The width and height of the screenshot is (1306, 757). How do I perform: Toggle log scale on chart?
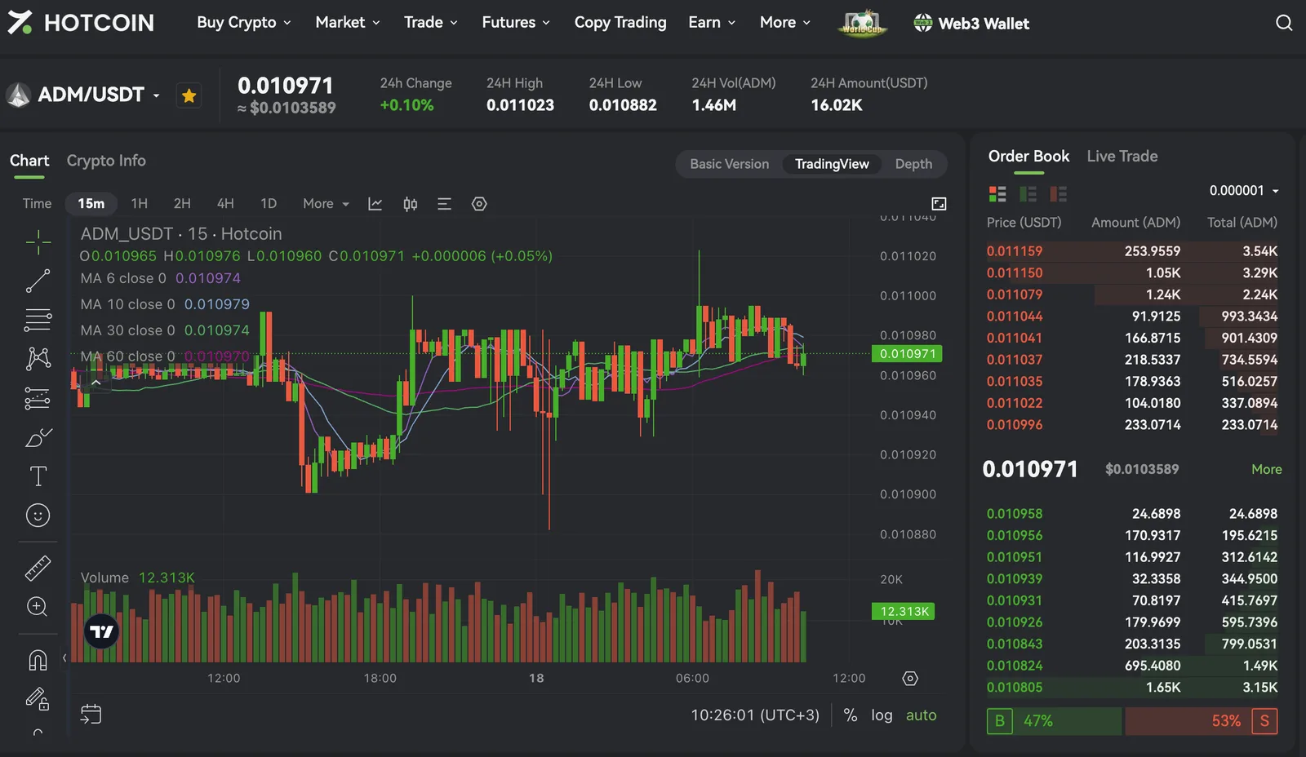point(882,715)
